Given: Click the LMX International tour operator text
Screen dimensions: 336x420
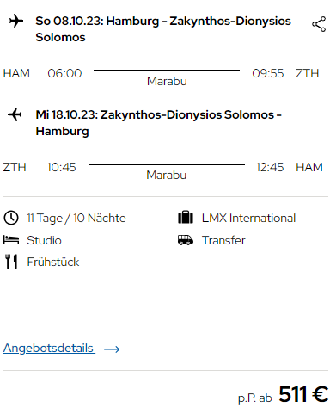Looking at the screenshot, I should pyautogui.click(x=248, y=218).
